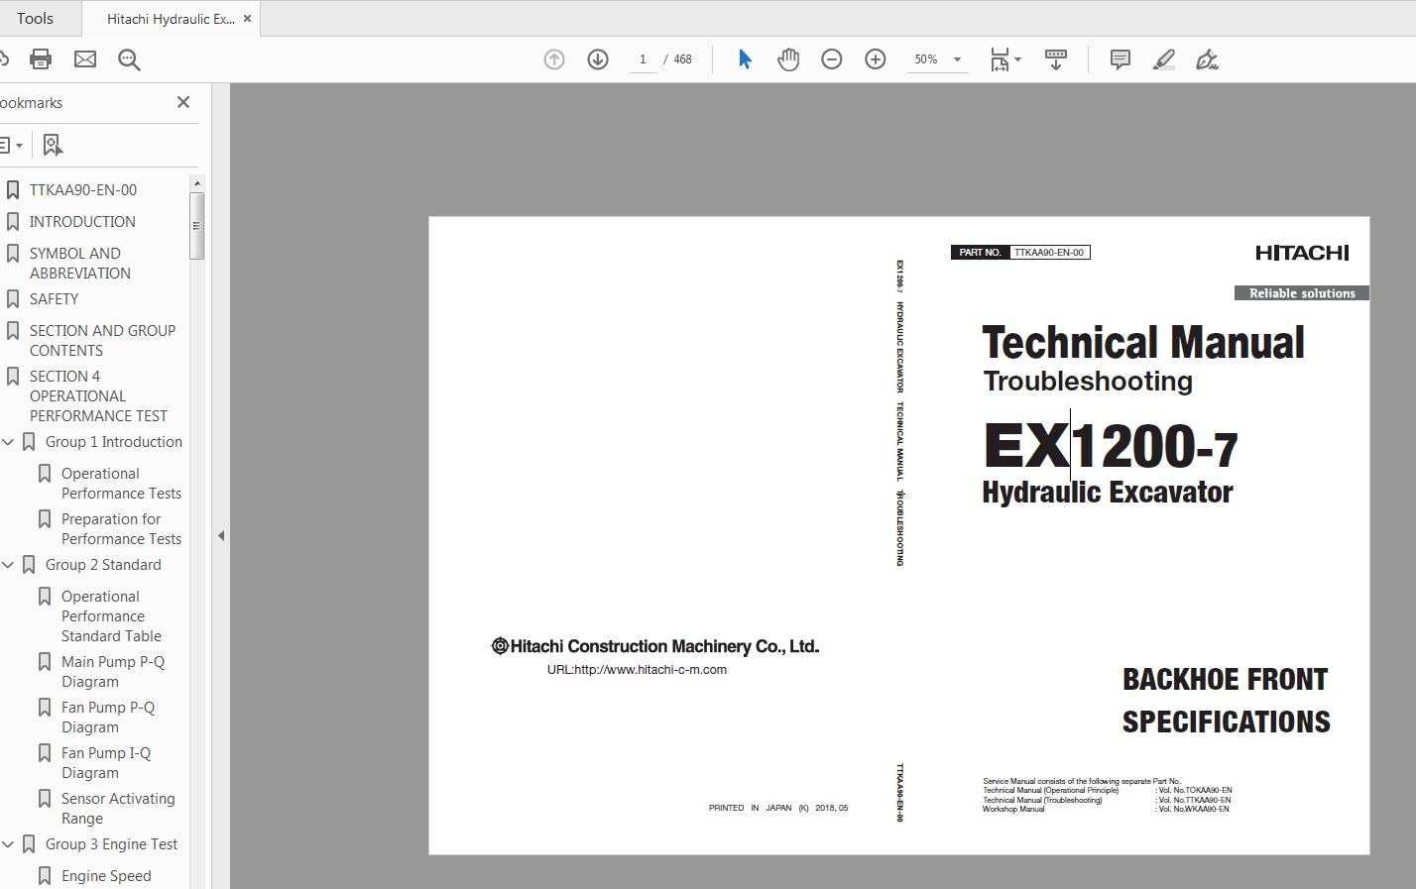The width and height of the screenshot is (1416, 889).
Task: Open the find text magnifier tool
Action: [129, 59]
